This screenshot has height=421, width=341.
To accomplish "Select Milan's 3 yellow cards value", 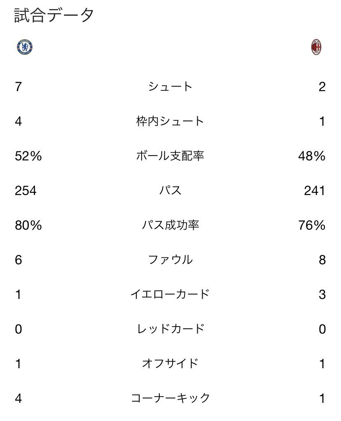I will click(322, 294).
